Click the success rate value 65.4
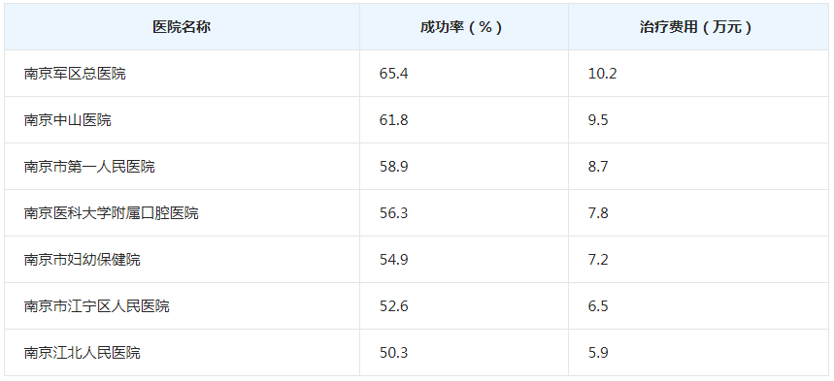This screenshot has width=834, height=381. tap(393, 74)
